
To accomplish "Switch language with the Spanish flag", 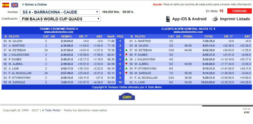I will [x=6, y=5].
